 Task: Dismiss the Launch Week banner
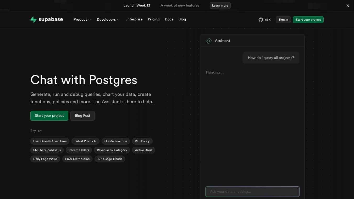[x=348, y=6]
